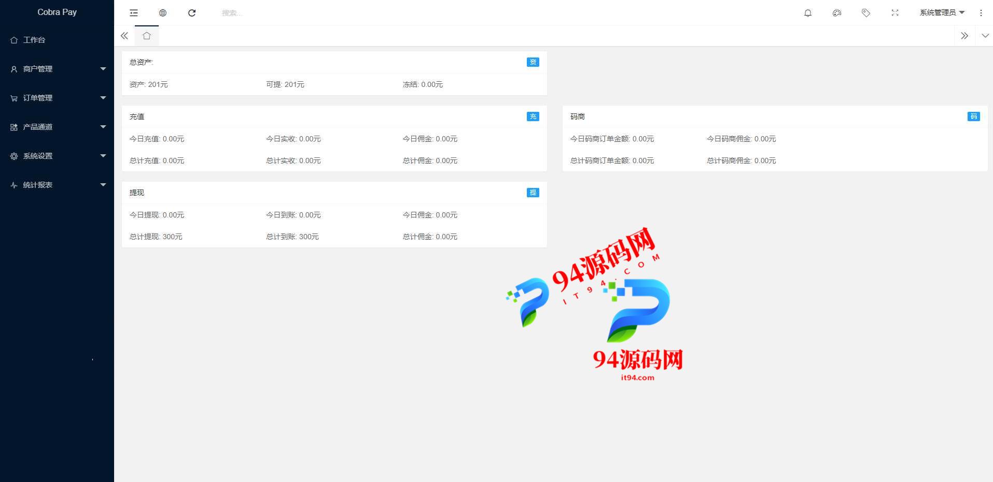Click the house icon next to 工作台
Screen dimensions: 993x482
pyautogui.click(x=14, y=40)
